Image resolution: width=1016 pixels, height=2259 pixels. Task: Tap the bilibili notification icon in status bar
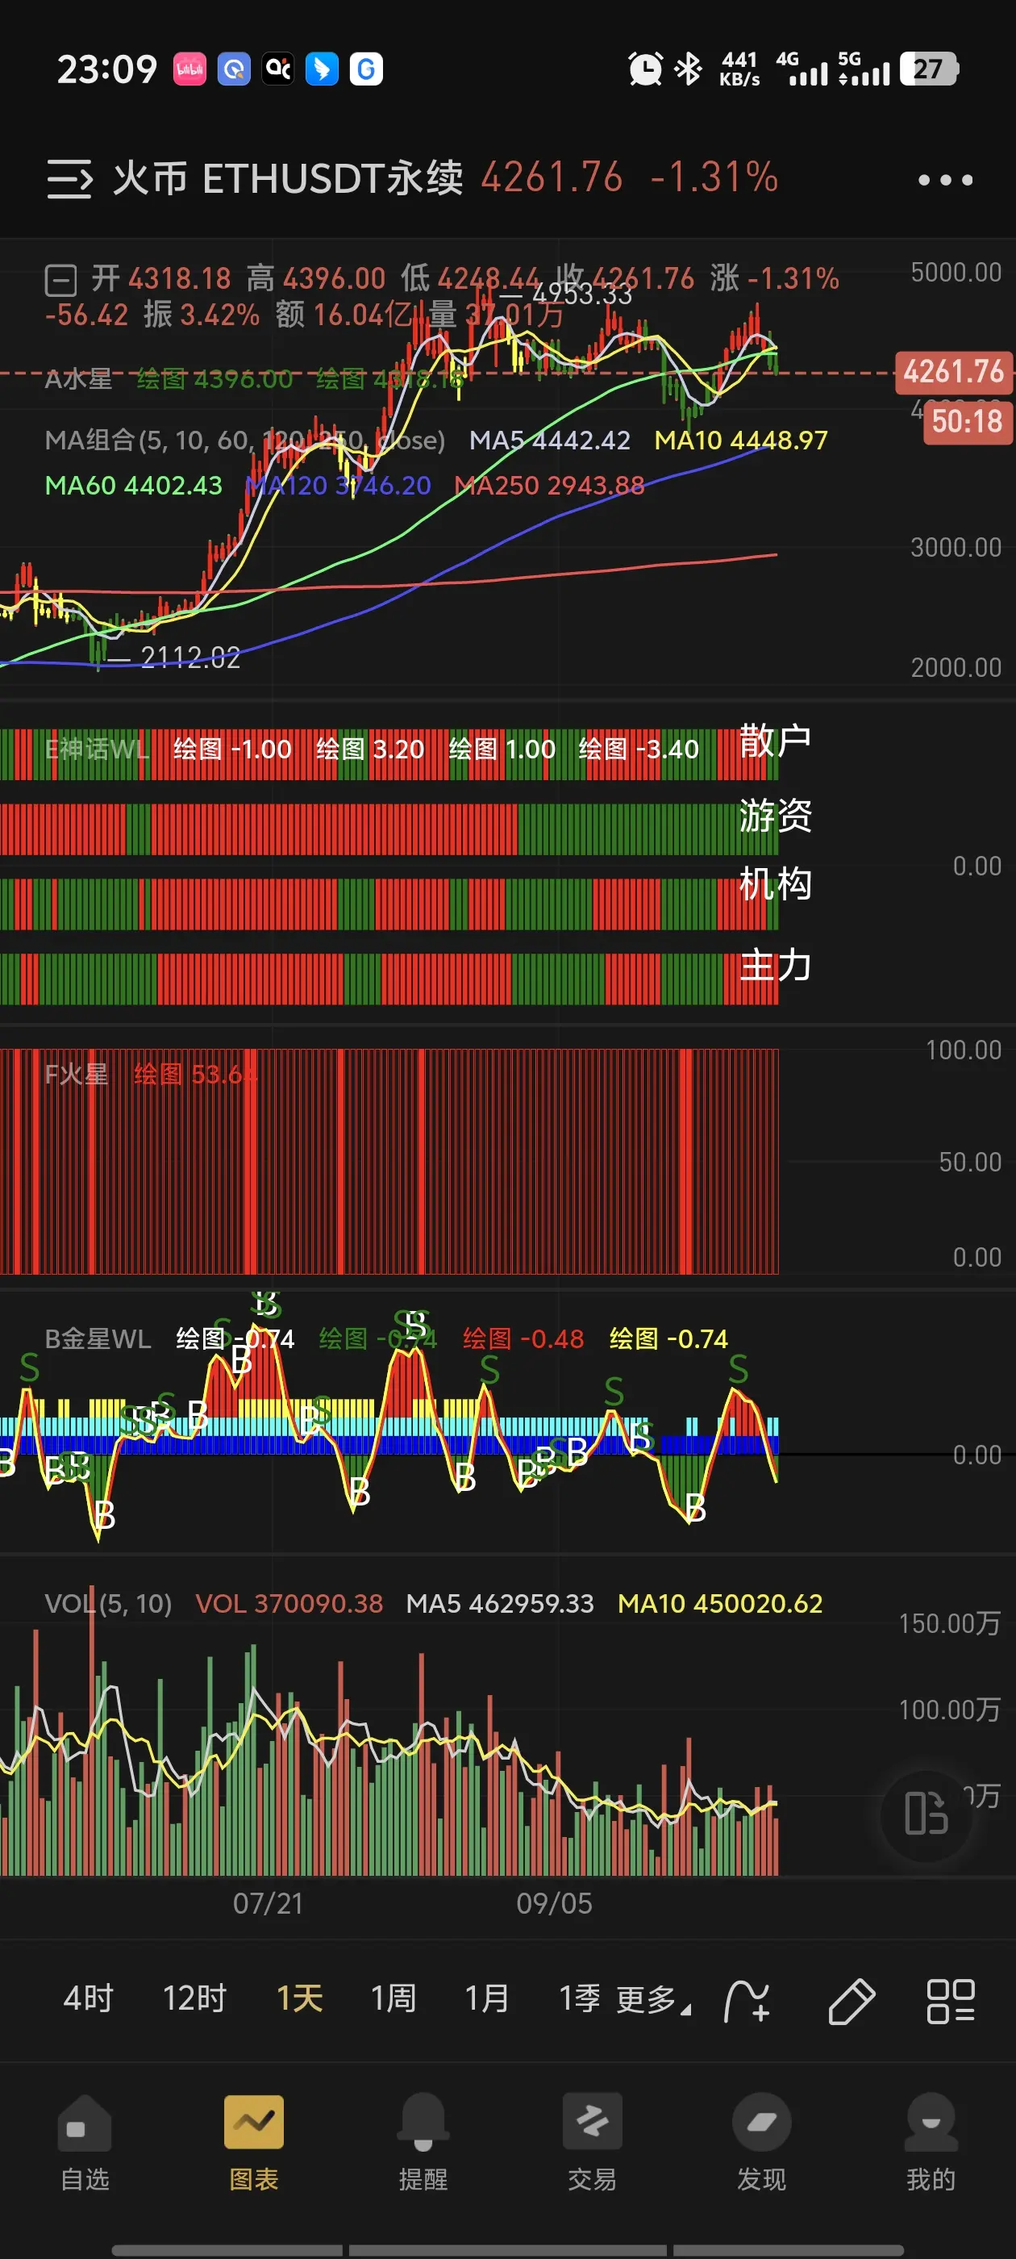[189, 69]
